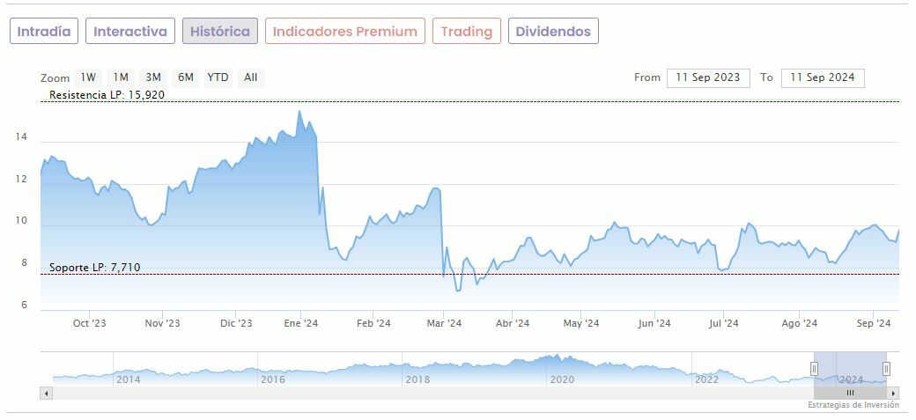The image size is (916, 420).
Task: Switch to the Interactiva tab
Action: pyautogui.click(x=130, y=32)
